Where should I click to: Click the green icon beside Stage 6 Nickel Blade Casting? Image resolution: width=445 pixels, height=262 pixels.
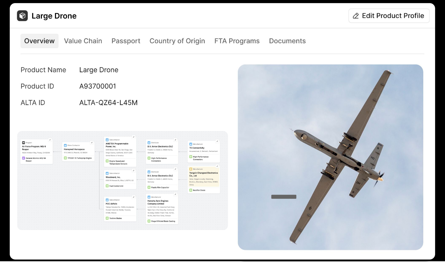[149, 221]
